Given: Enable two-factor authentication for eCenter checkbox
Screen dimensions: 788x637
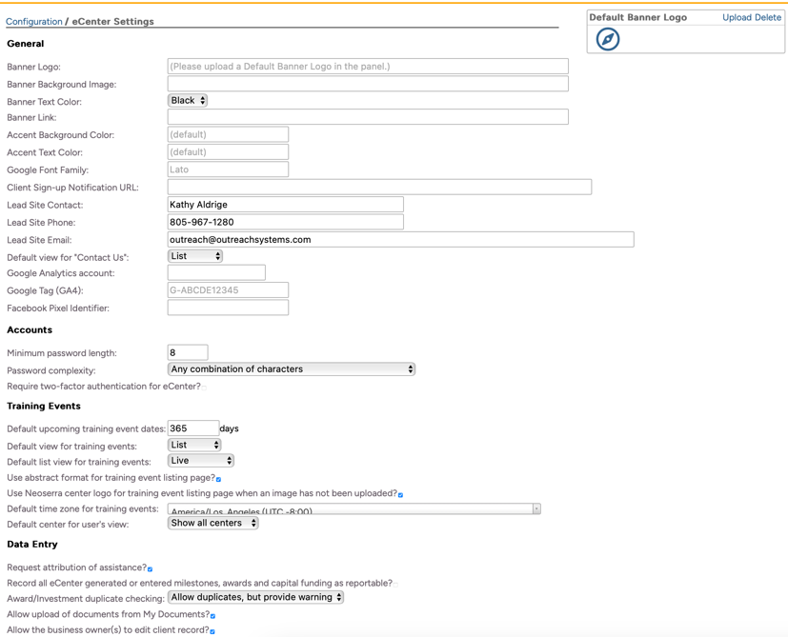Looking at the screenshot, I should [x=205, y=388].
